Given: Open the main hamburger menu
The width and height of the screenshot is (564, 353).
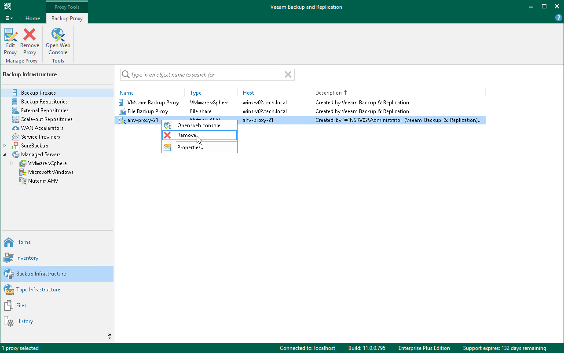Looking at the screenshot, I should pos(9,18).
